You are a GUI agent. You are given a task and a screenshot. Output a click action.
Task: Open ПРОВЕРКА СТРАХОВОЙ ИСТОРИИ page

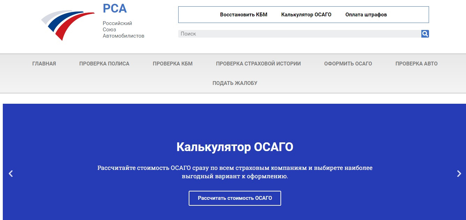tap(258, 64)
